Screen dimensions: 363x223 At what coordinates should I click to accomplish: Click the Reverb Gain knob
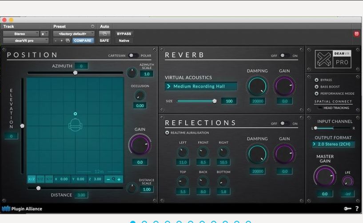[x=284, y=86]
